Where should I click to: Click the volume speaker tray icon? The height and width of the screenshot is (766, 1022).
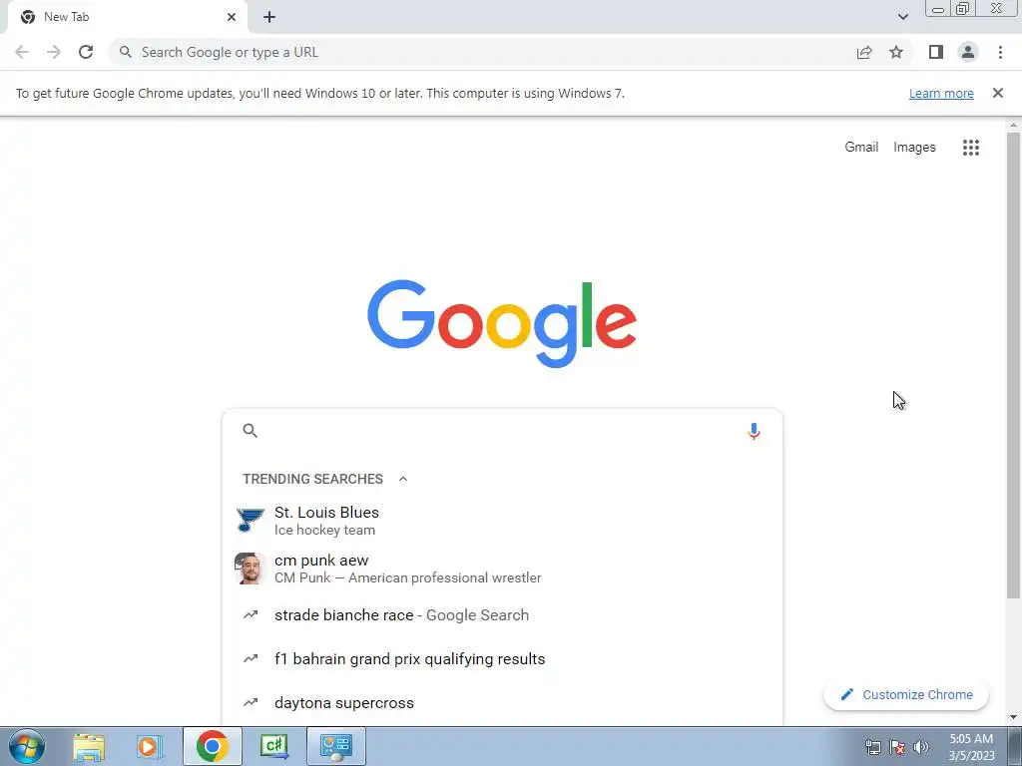click(921, 747)
